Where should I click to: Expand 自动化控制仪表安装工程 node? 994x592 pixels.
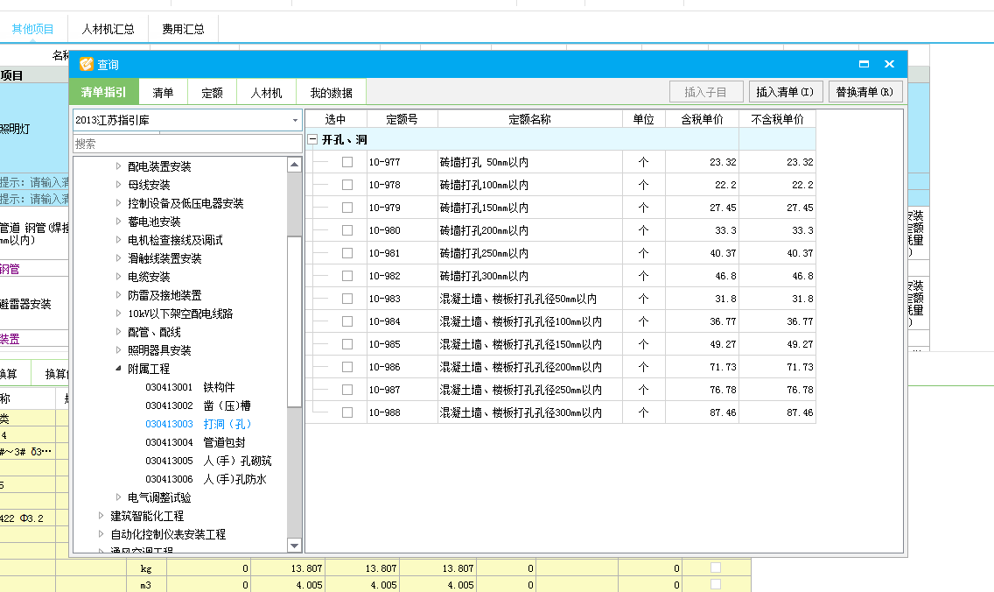[101, 534]
